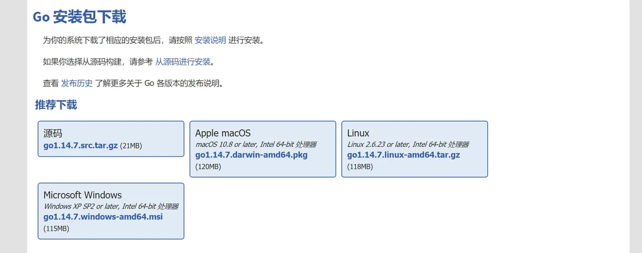Click the (118MB) size label

click(360, 167)
